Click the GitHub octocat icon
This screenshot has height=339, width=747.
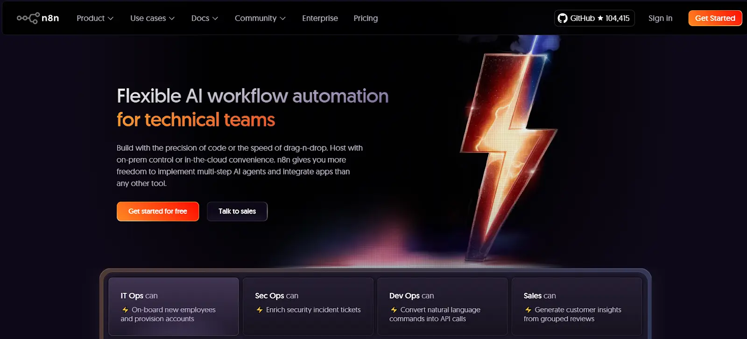click(x=563, y=18)
